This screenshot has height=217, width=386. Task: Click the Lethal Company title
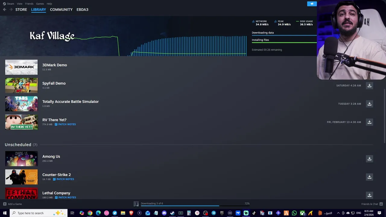(x=56, y=193)
